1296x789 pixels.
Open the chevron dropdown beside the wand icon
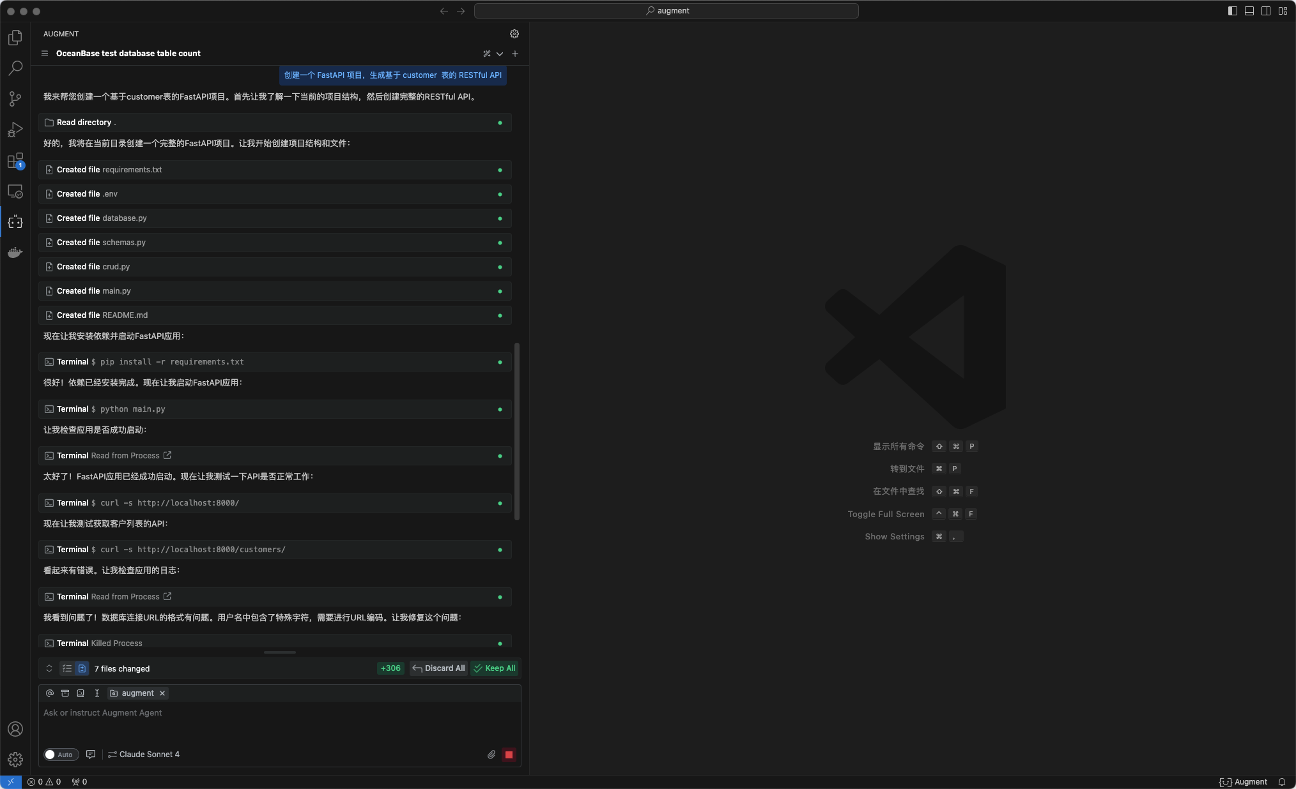coord(500,54)
